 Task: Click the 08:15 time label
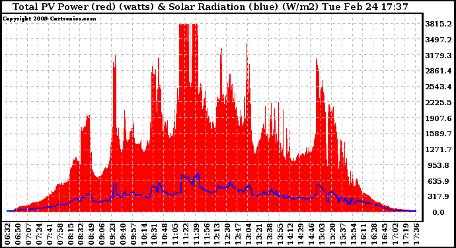70,233
